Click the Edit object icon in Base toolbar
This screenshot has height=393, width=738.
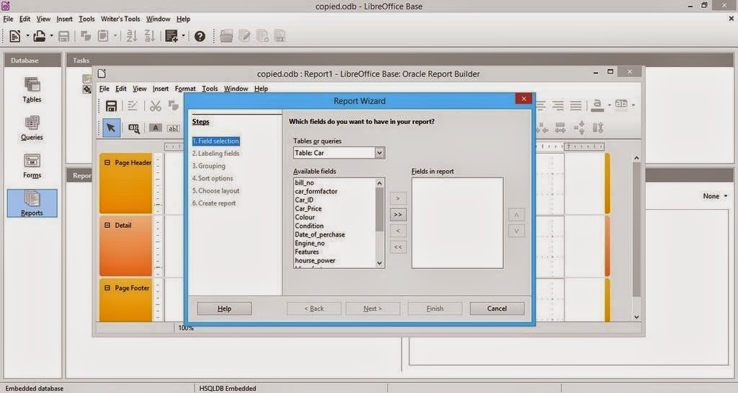pyautogui.click(x=245, y=36)
